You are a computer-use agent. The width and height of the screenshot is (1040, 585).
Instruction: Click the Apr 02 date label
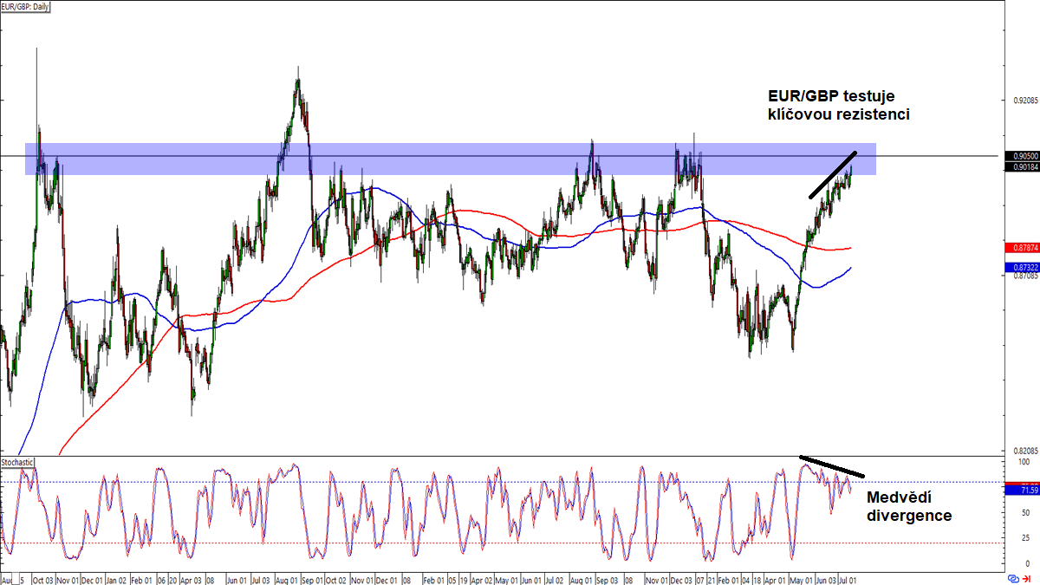pyautogui.click(x=481, y=579)
